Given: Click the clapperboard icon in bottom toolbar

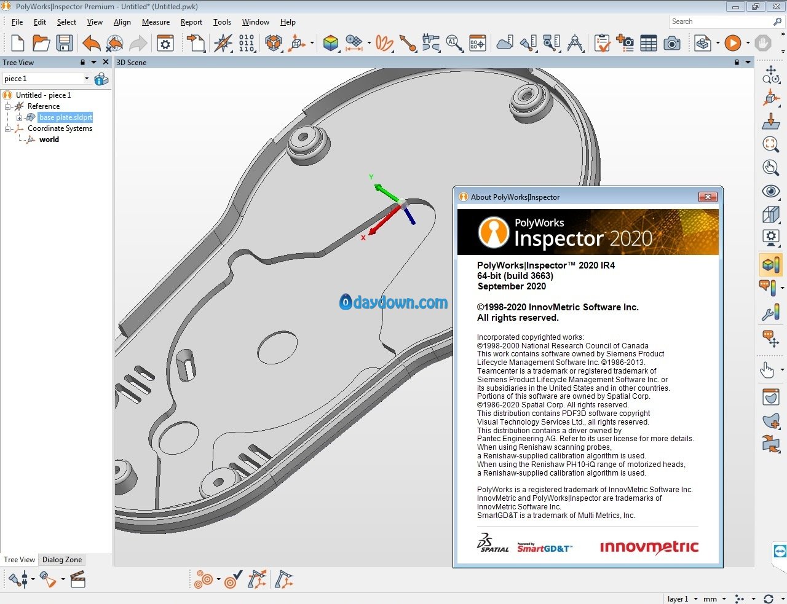Looking at the screenshot, I should (77, 579).
